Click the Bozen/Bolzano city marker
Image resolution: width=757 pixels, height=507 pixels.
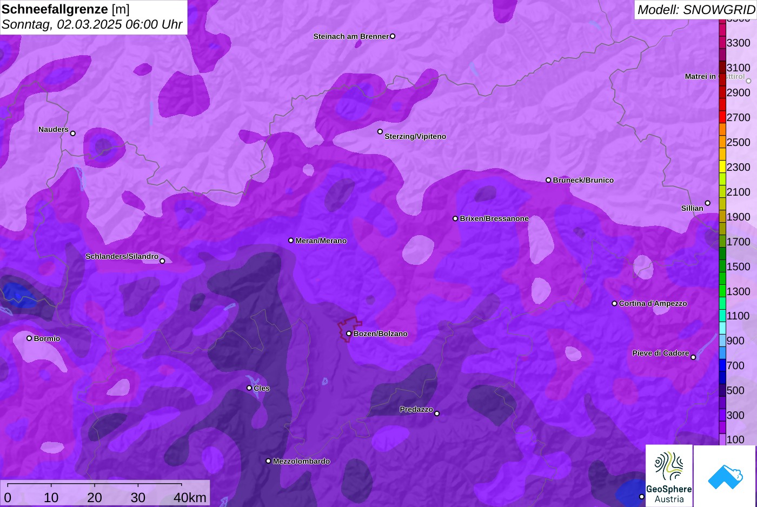(349, 333)
